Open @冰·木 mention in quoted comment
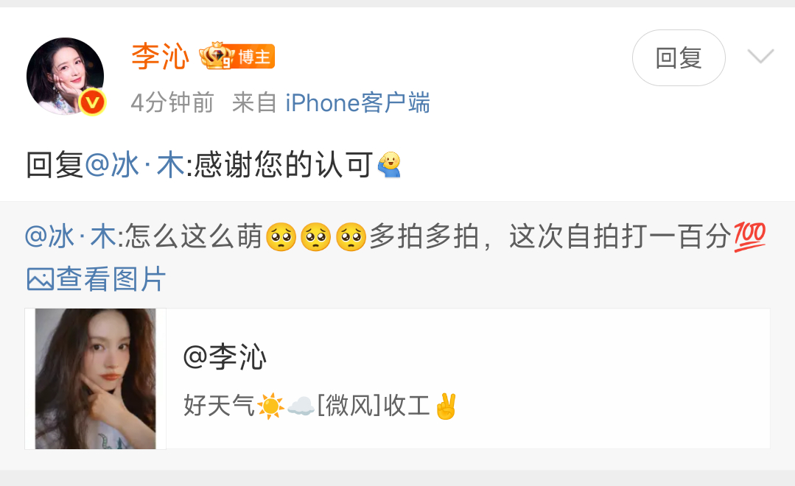This screenshot has width=795, height=486. [71, 236]
